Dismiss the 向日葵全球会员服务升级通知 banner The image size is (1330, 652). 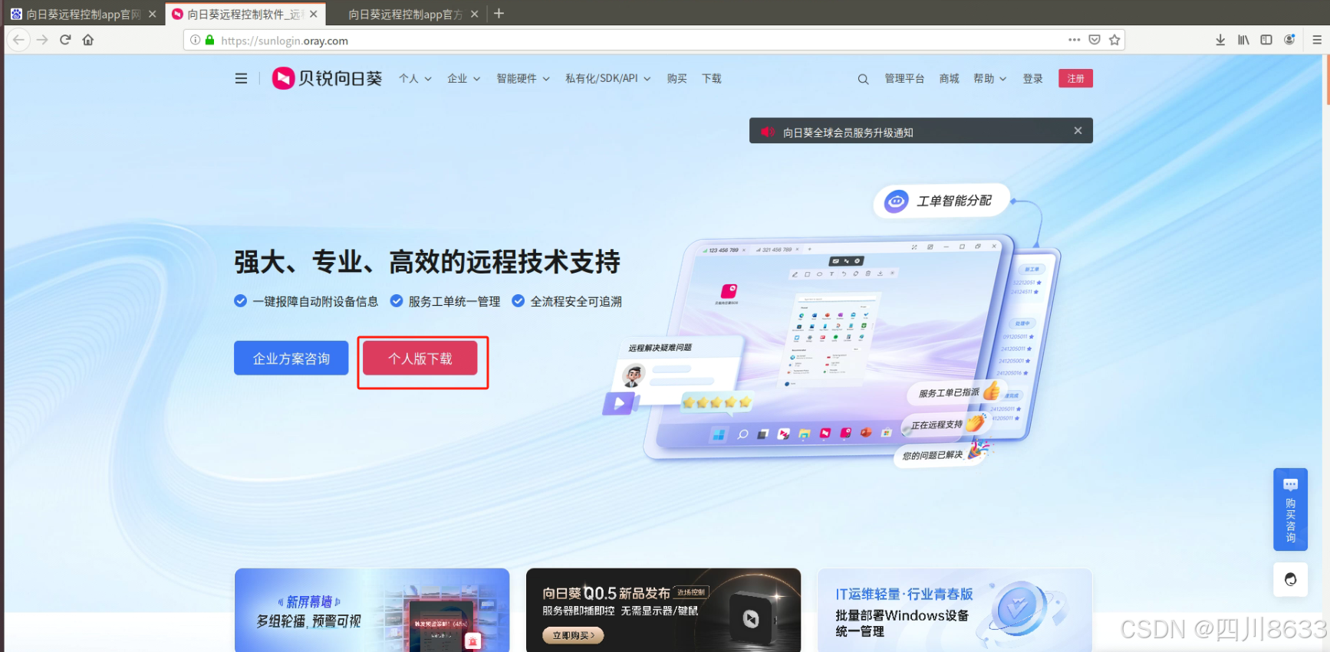point(1078,131)
